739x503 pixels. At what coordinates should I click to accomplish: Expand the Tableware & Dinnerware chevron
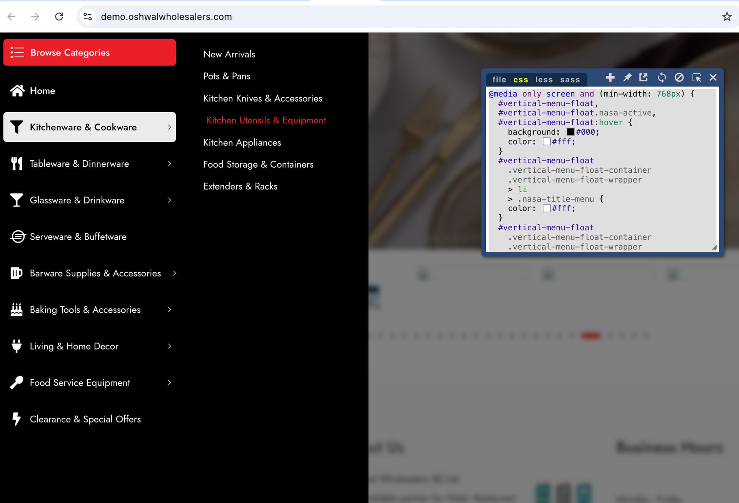click(x=169, y=164)
